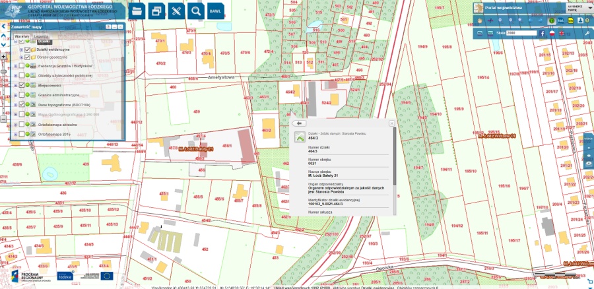Expand the Działki ewidencyjne tree node
Screen dimensions: 594x289
coord(21,49)
